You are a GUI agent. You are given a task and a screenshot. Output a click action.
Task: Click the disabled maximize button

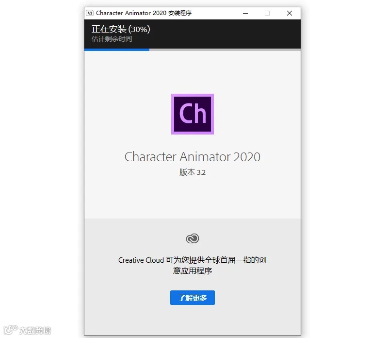click(x=267, y=13)
